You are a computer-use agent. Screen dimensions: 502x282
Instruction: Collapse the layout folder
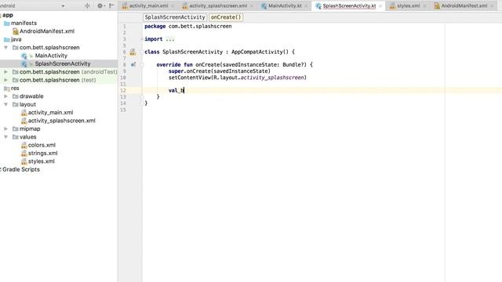5,104
